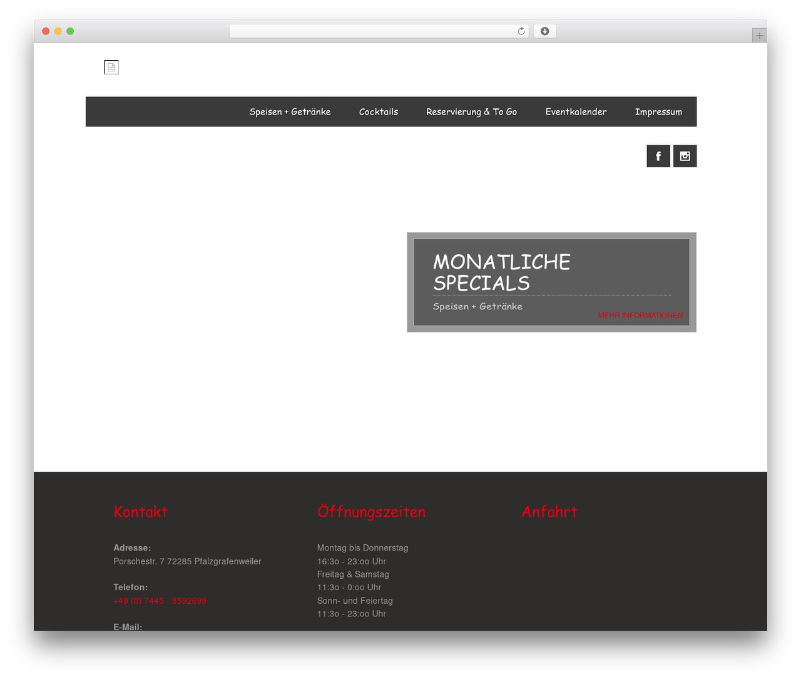This screenshot has height=679, width=801.
Task: Close the window with red button
Action: pos(46,31)
